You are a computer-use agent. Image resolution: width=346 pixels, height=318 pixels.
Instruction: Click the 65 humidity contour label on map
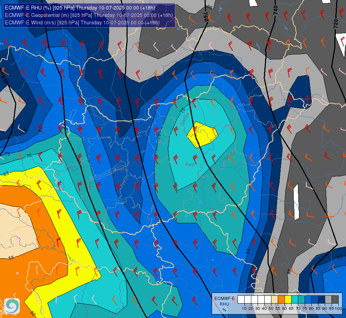coord(6,174)
